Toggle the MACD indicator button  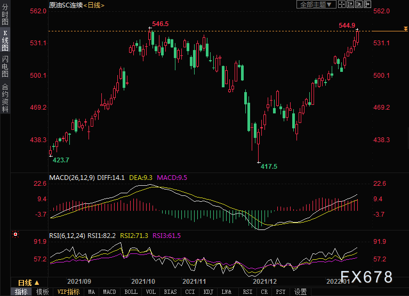tap(109, 292)
